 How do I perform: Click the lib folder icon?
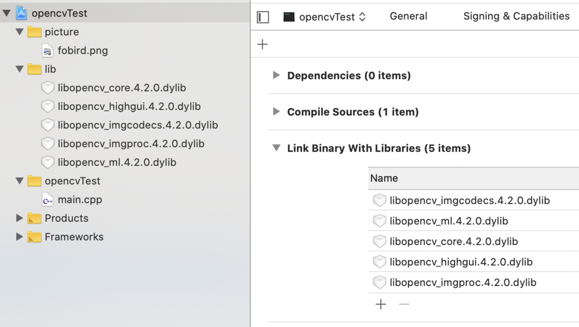34,70
